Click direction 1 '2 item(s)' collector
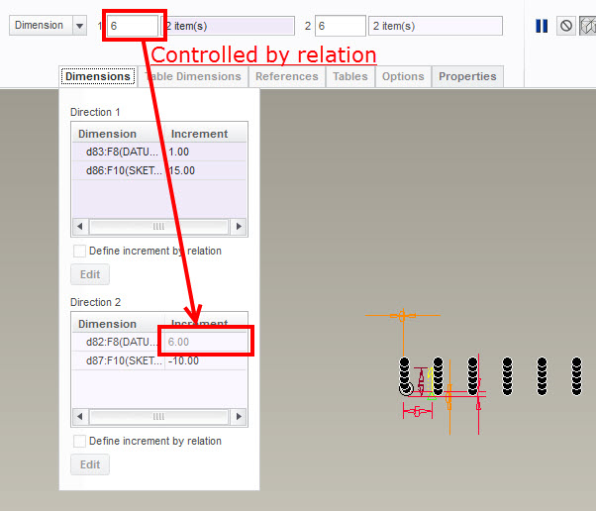 pyautogui.click(x=230, y=26)
